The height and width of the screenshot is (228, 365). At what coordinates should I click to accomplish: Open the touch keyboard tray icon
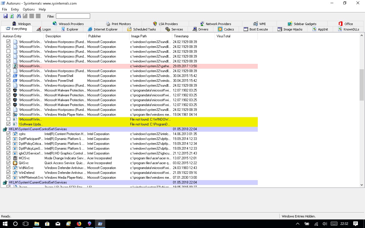click(334, 224)
